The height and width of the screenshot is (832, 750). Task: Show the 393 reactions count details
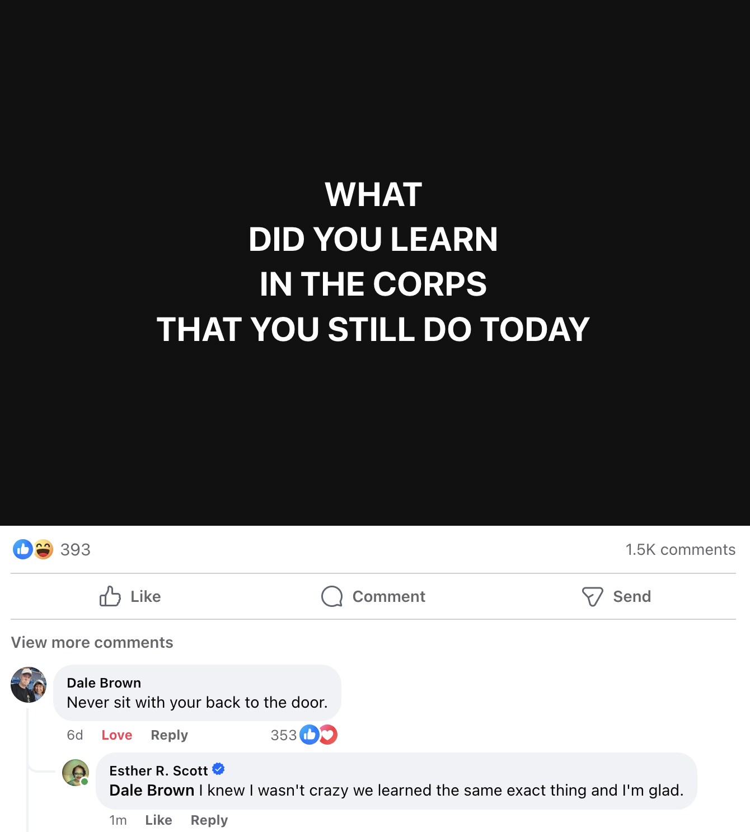pos(76,549)
